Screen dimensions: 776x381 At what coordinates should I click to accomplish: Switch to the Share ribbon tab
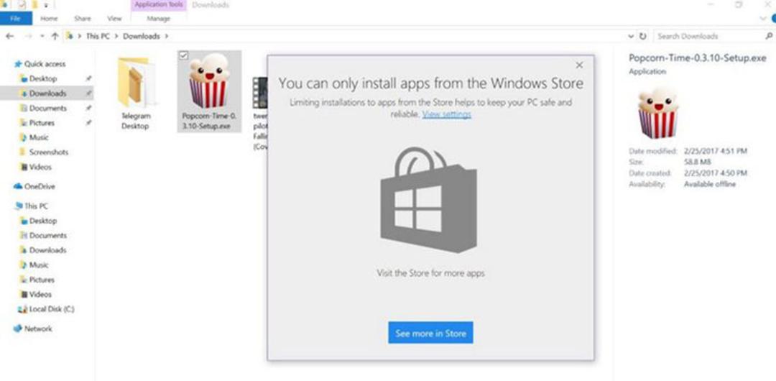82,19
